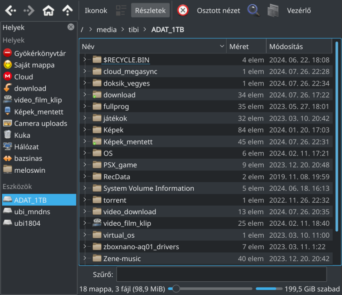Expand the cloud_megasync folder
The height and width of the screenshot is (295, 342).
(85, 71)
